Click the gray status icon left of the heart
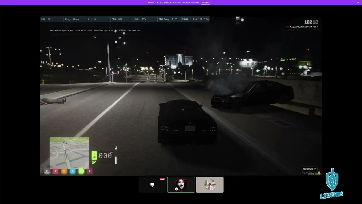This screenshot has height=204, width=362. pyautogui.click(x=47, y=171)
